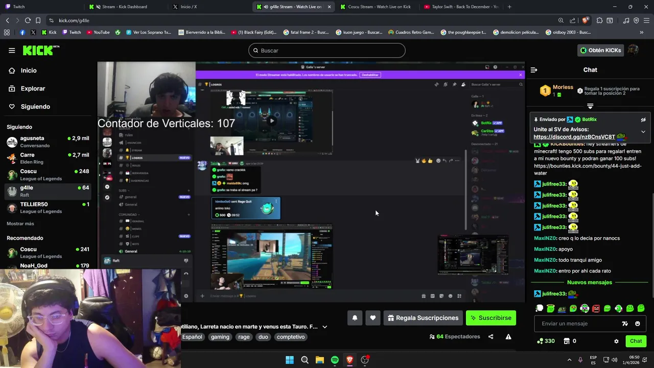Click the Brave Shields icon
Image resolution: width=654 pixels, height=368 pixels.
click(x=586, y=20)
